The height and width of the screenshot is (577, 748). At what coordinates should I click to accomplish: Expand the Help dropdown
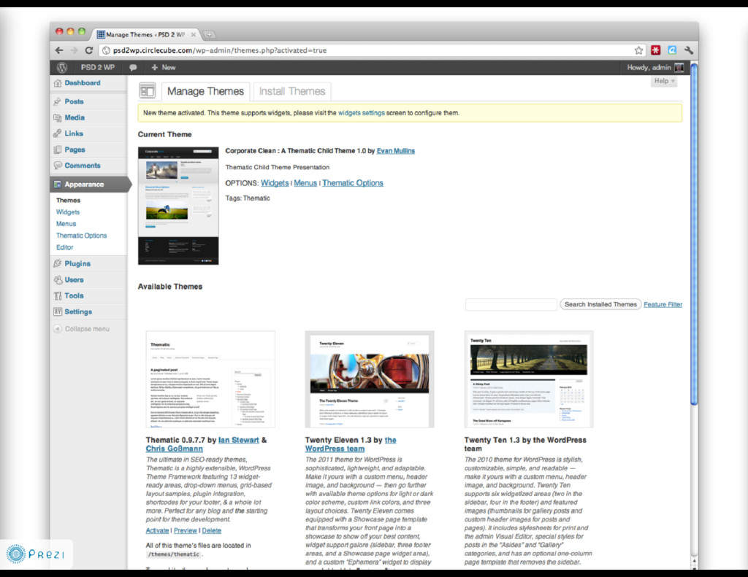coord(664,81)
